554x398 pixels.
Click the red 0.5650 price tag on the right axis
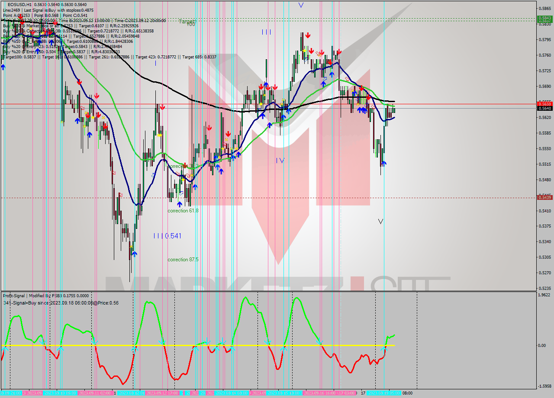[544, 104]
